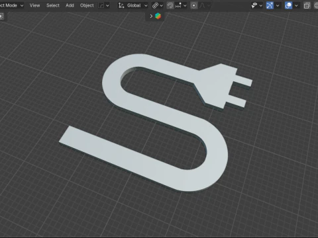Open the gizmo options dropdown arrow
This screenshot has height=238, width=318.
coord(278,5)
